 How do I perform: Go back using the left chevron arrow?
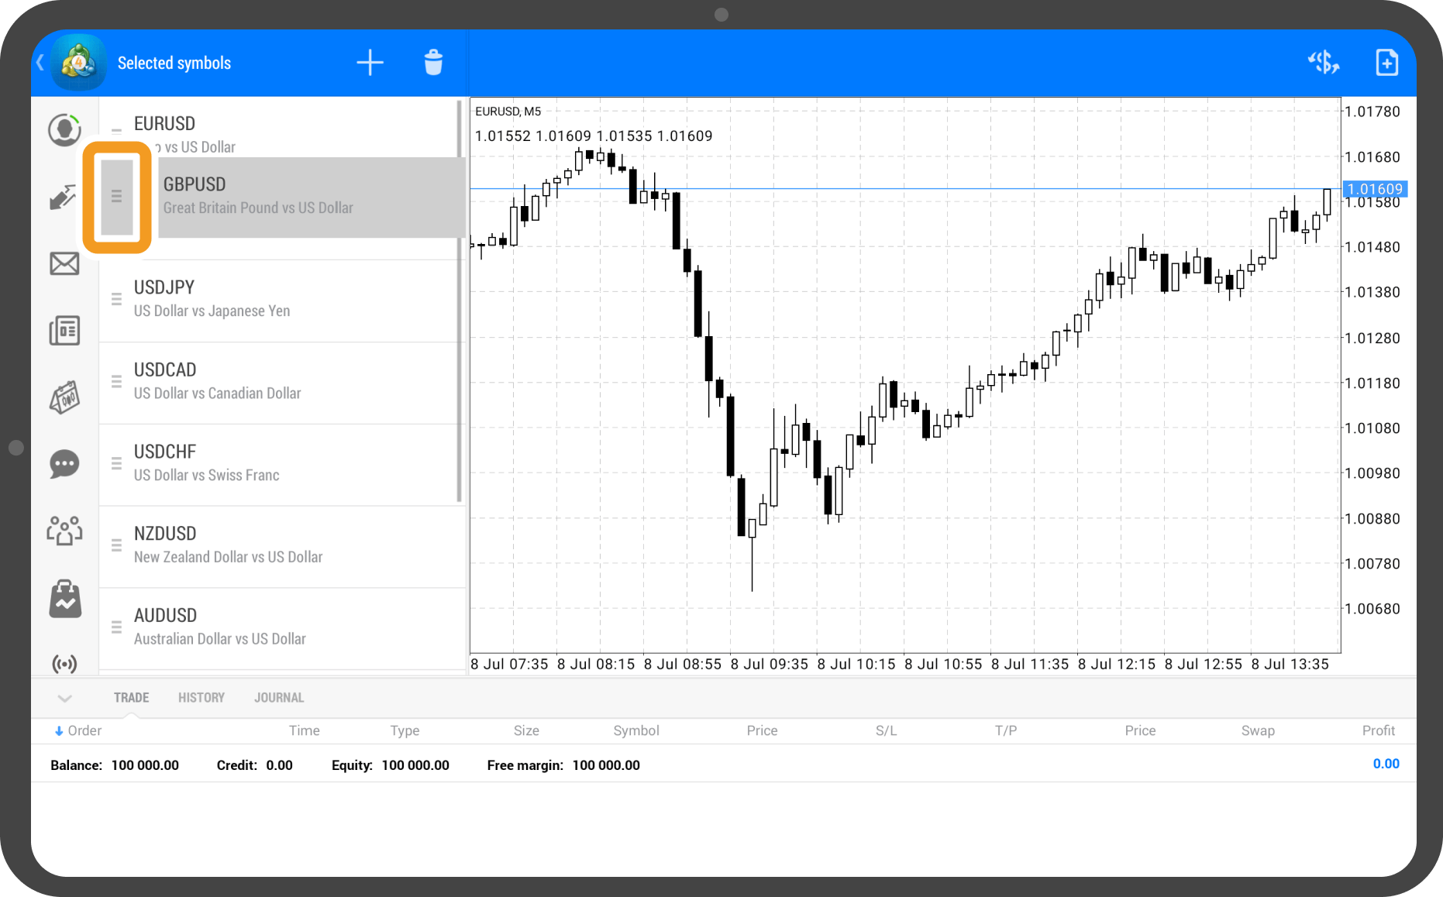(x=40, y=63)
